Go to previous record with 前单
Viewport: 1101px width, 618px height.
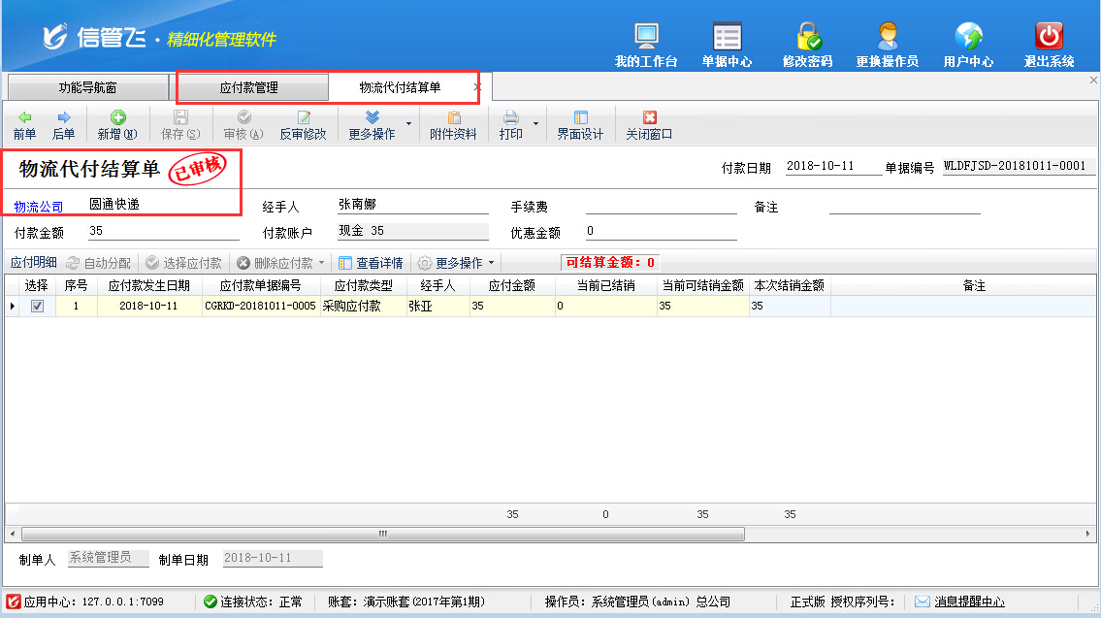coord(24,125)
